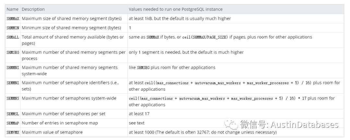Image resolution: width=350 pixels, height=140 pixels.
Task: Click the Name column header
Action: click(x=12, y=9)
